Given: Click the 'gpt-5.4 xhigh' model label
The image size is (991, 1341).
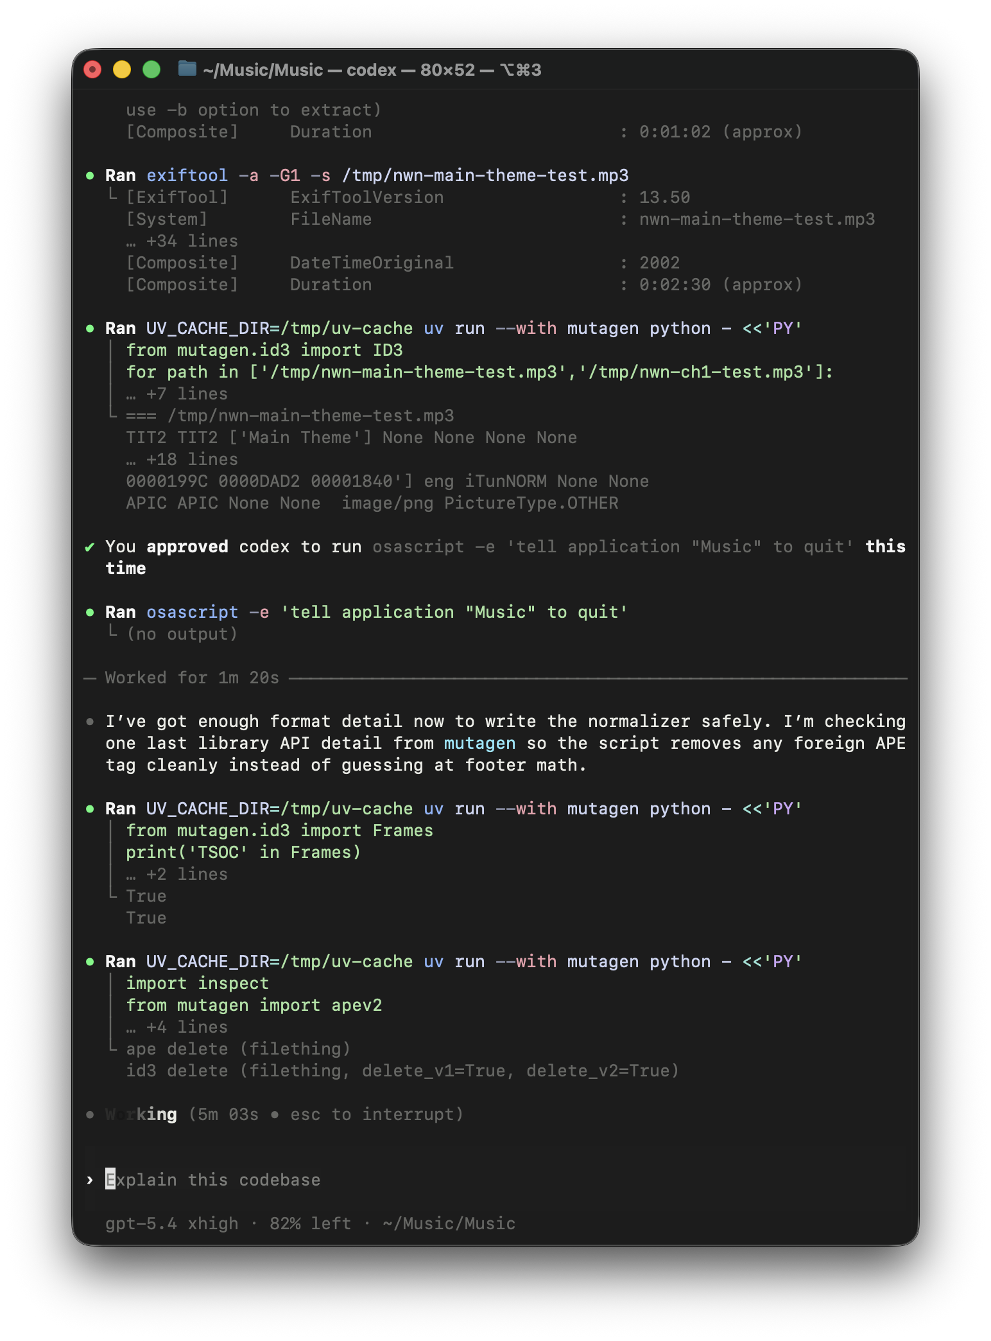Looking at the screenshot, I should click(172, 1224).
